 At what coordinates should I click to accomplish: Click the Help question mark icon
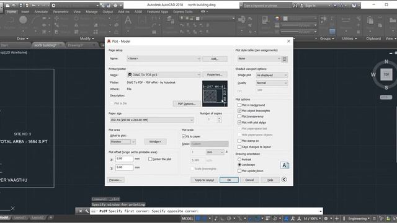click(354, 6)
